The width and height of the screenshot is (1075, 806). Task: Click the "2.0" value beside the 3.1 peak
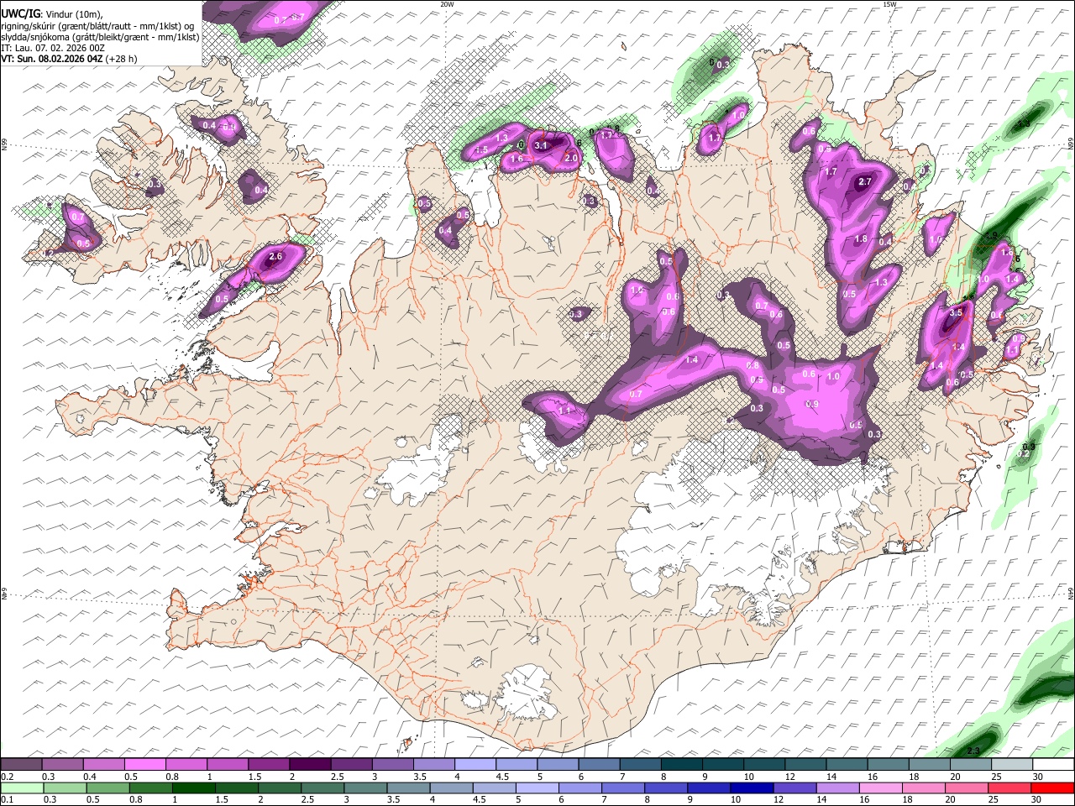click(x=571, y=158)
